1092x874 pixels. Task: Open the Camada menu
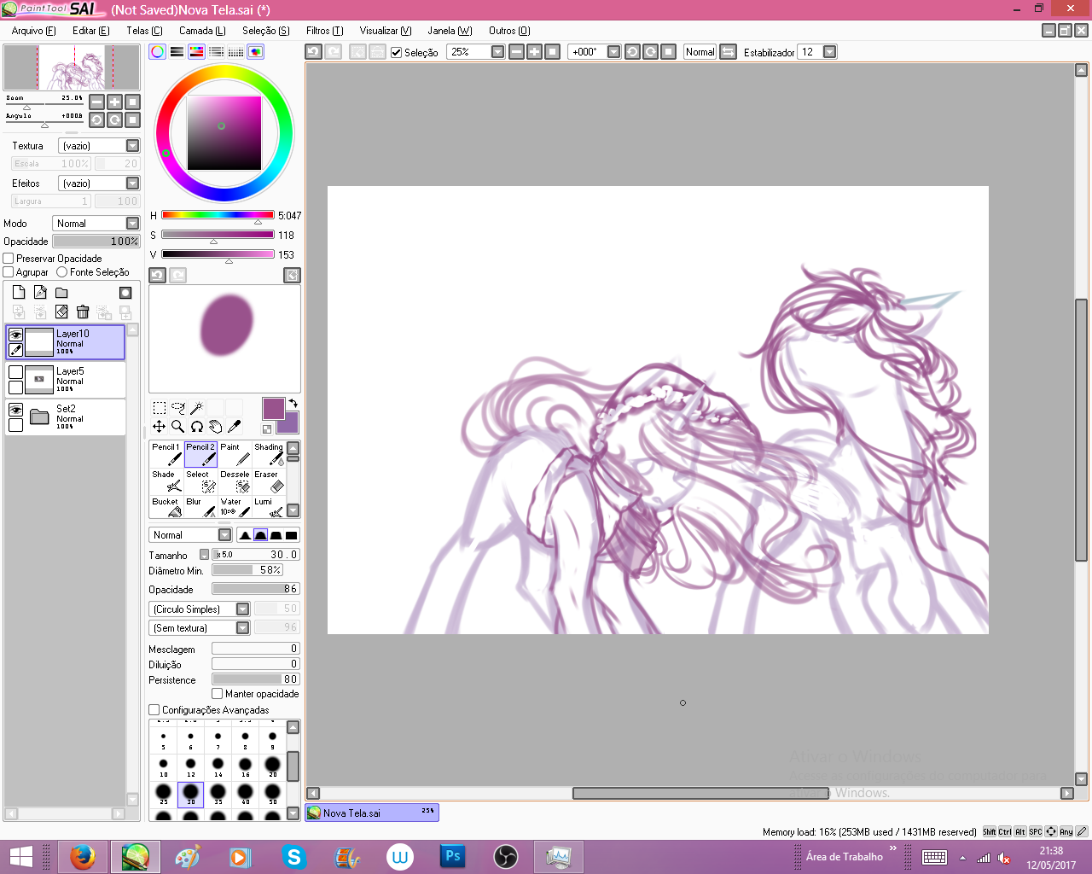[202, 31]
